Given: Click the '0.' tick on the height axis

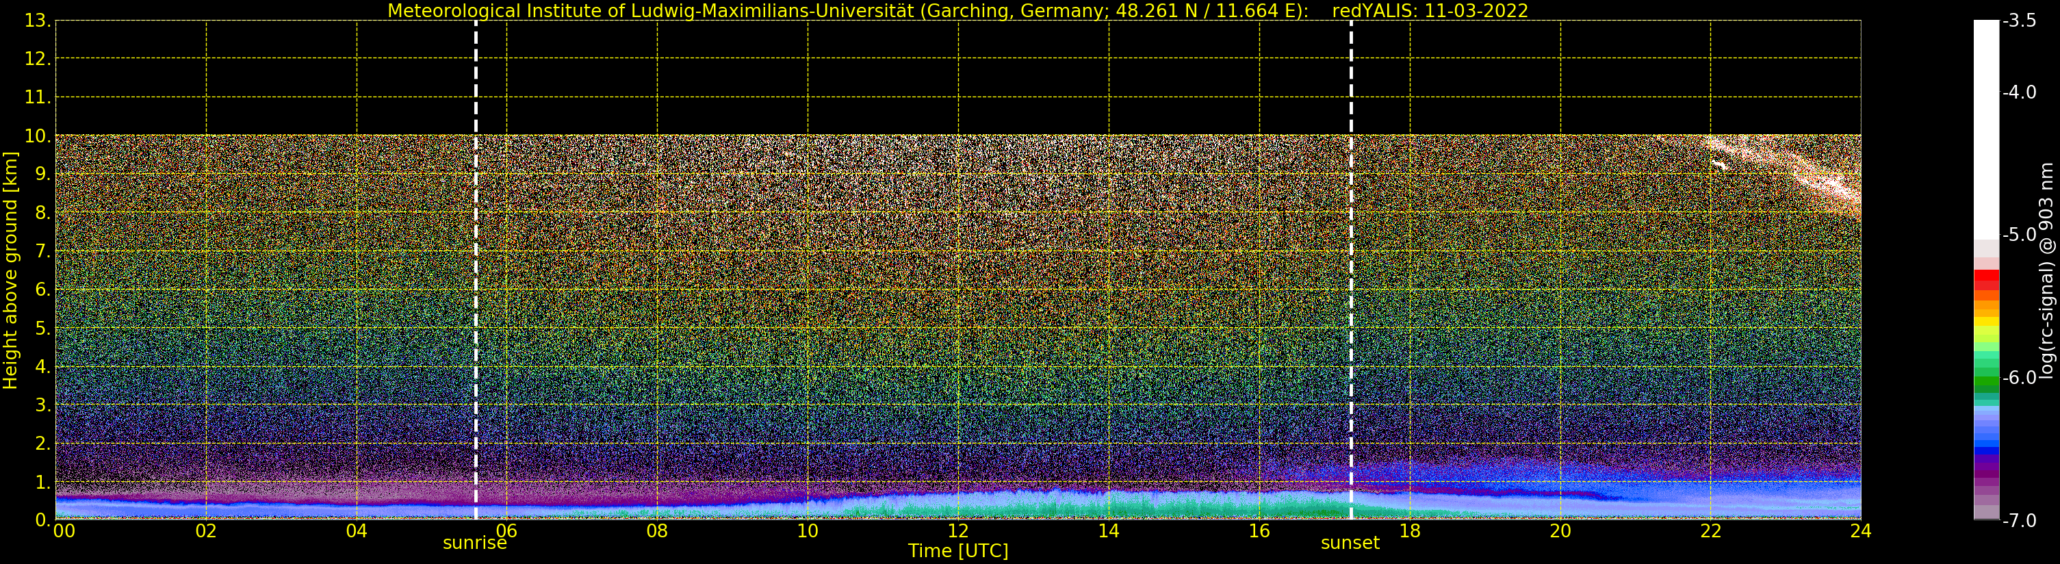Looking at the screenshot, I should pyautogui.click(x=42, y=520).
